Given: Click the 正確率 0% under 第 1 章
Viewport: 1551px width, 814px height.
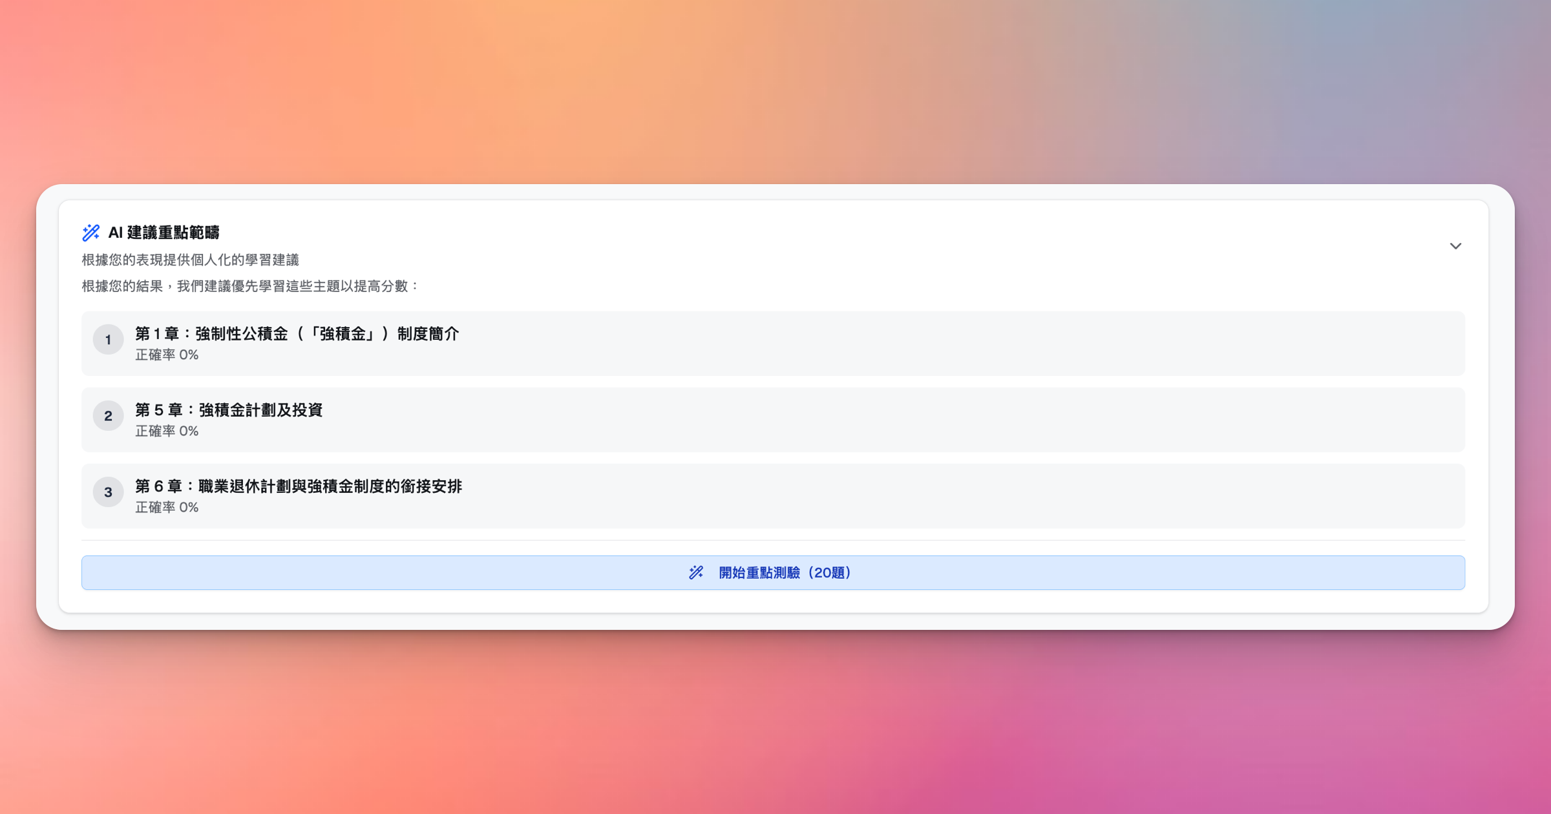Looking at the screenshot, I should [167, 355].
